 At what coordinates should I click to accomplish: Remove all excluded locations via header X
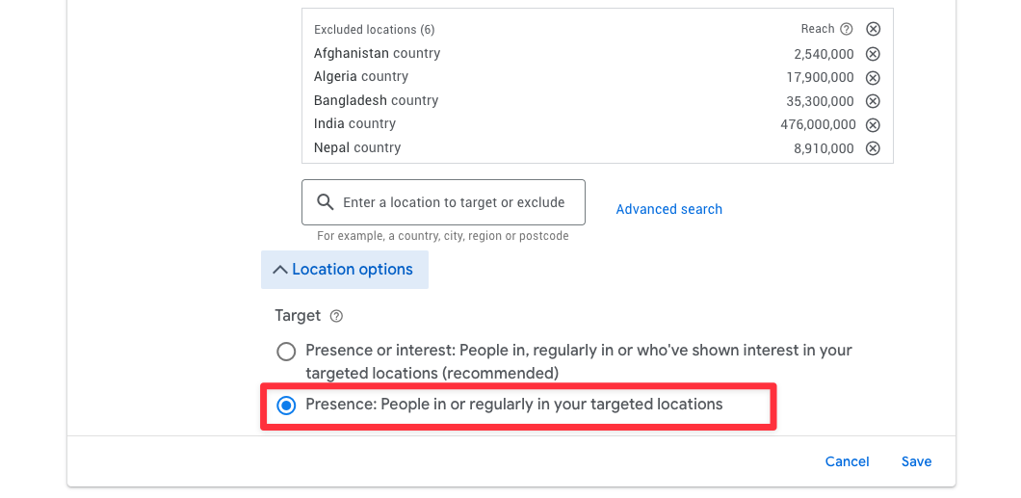(873, 29)
